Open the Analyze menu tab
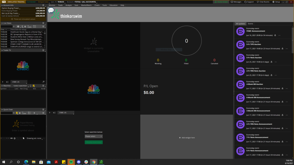The width and height of the screenshot is (294, 165). pos(68,5)
